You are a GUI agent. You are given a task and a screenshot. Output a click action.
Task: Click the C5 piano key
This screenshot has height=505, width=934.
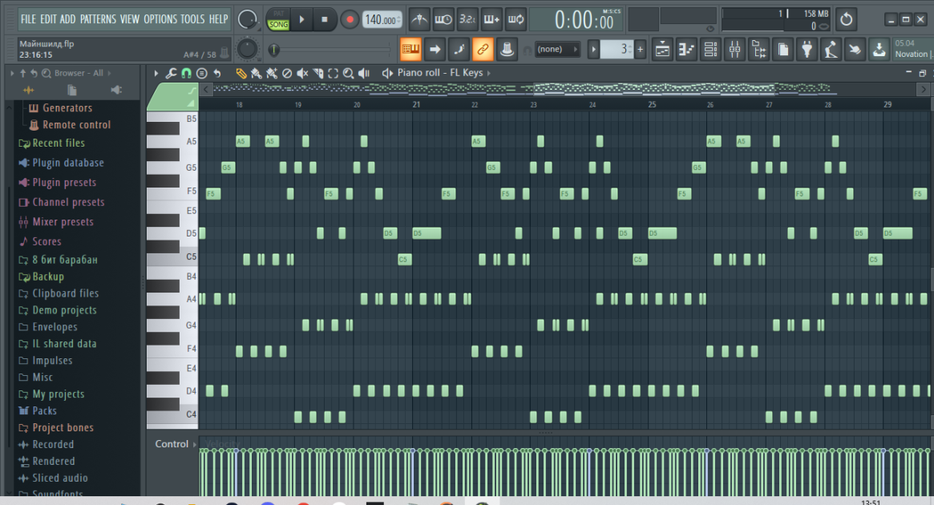click(172, 257)
